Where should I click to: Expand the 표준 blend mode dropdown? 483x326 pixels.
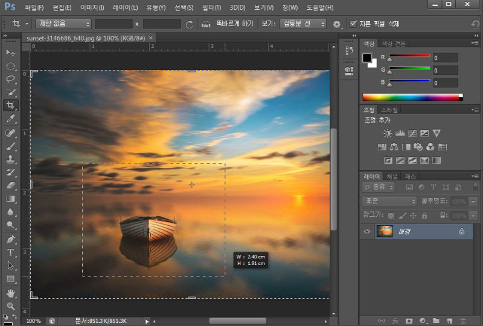(x=389, y=201)
